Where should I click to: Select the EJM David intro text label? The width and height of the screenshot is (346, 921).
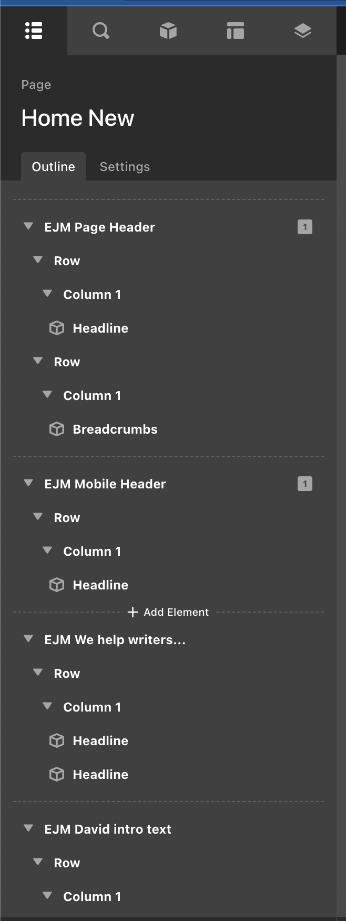(108, 829)
